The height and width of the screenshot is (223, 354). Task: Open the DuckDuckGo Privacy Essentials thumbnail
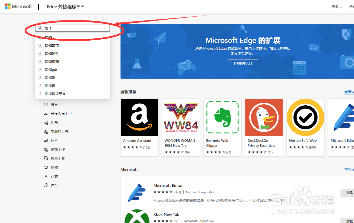tap(264, 117)
